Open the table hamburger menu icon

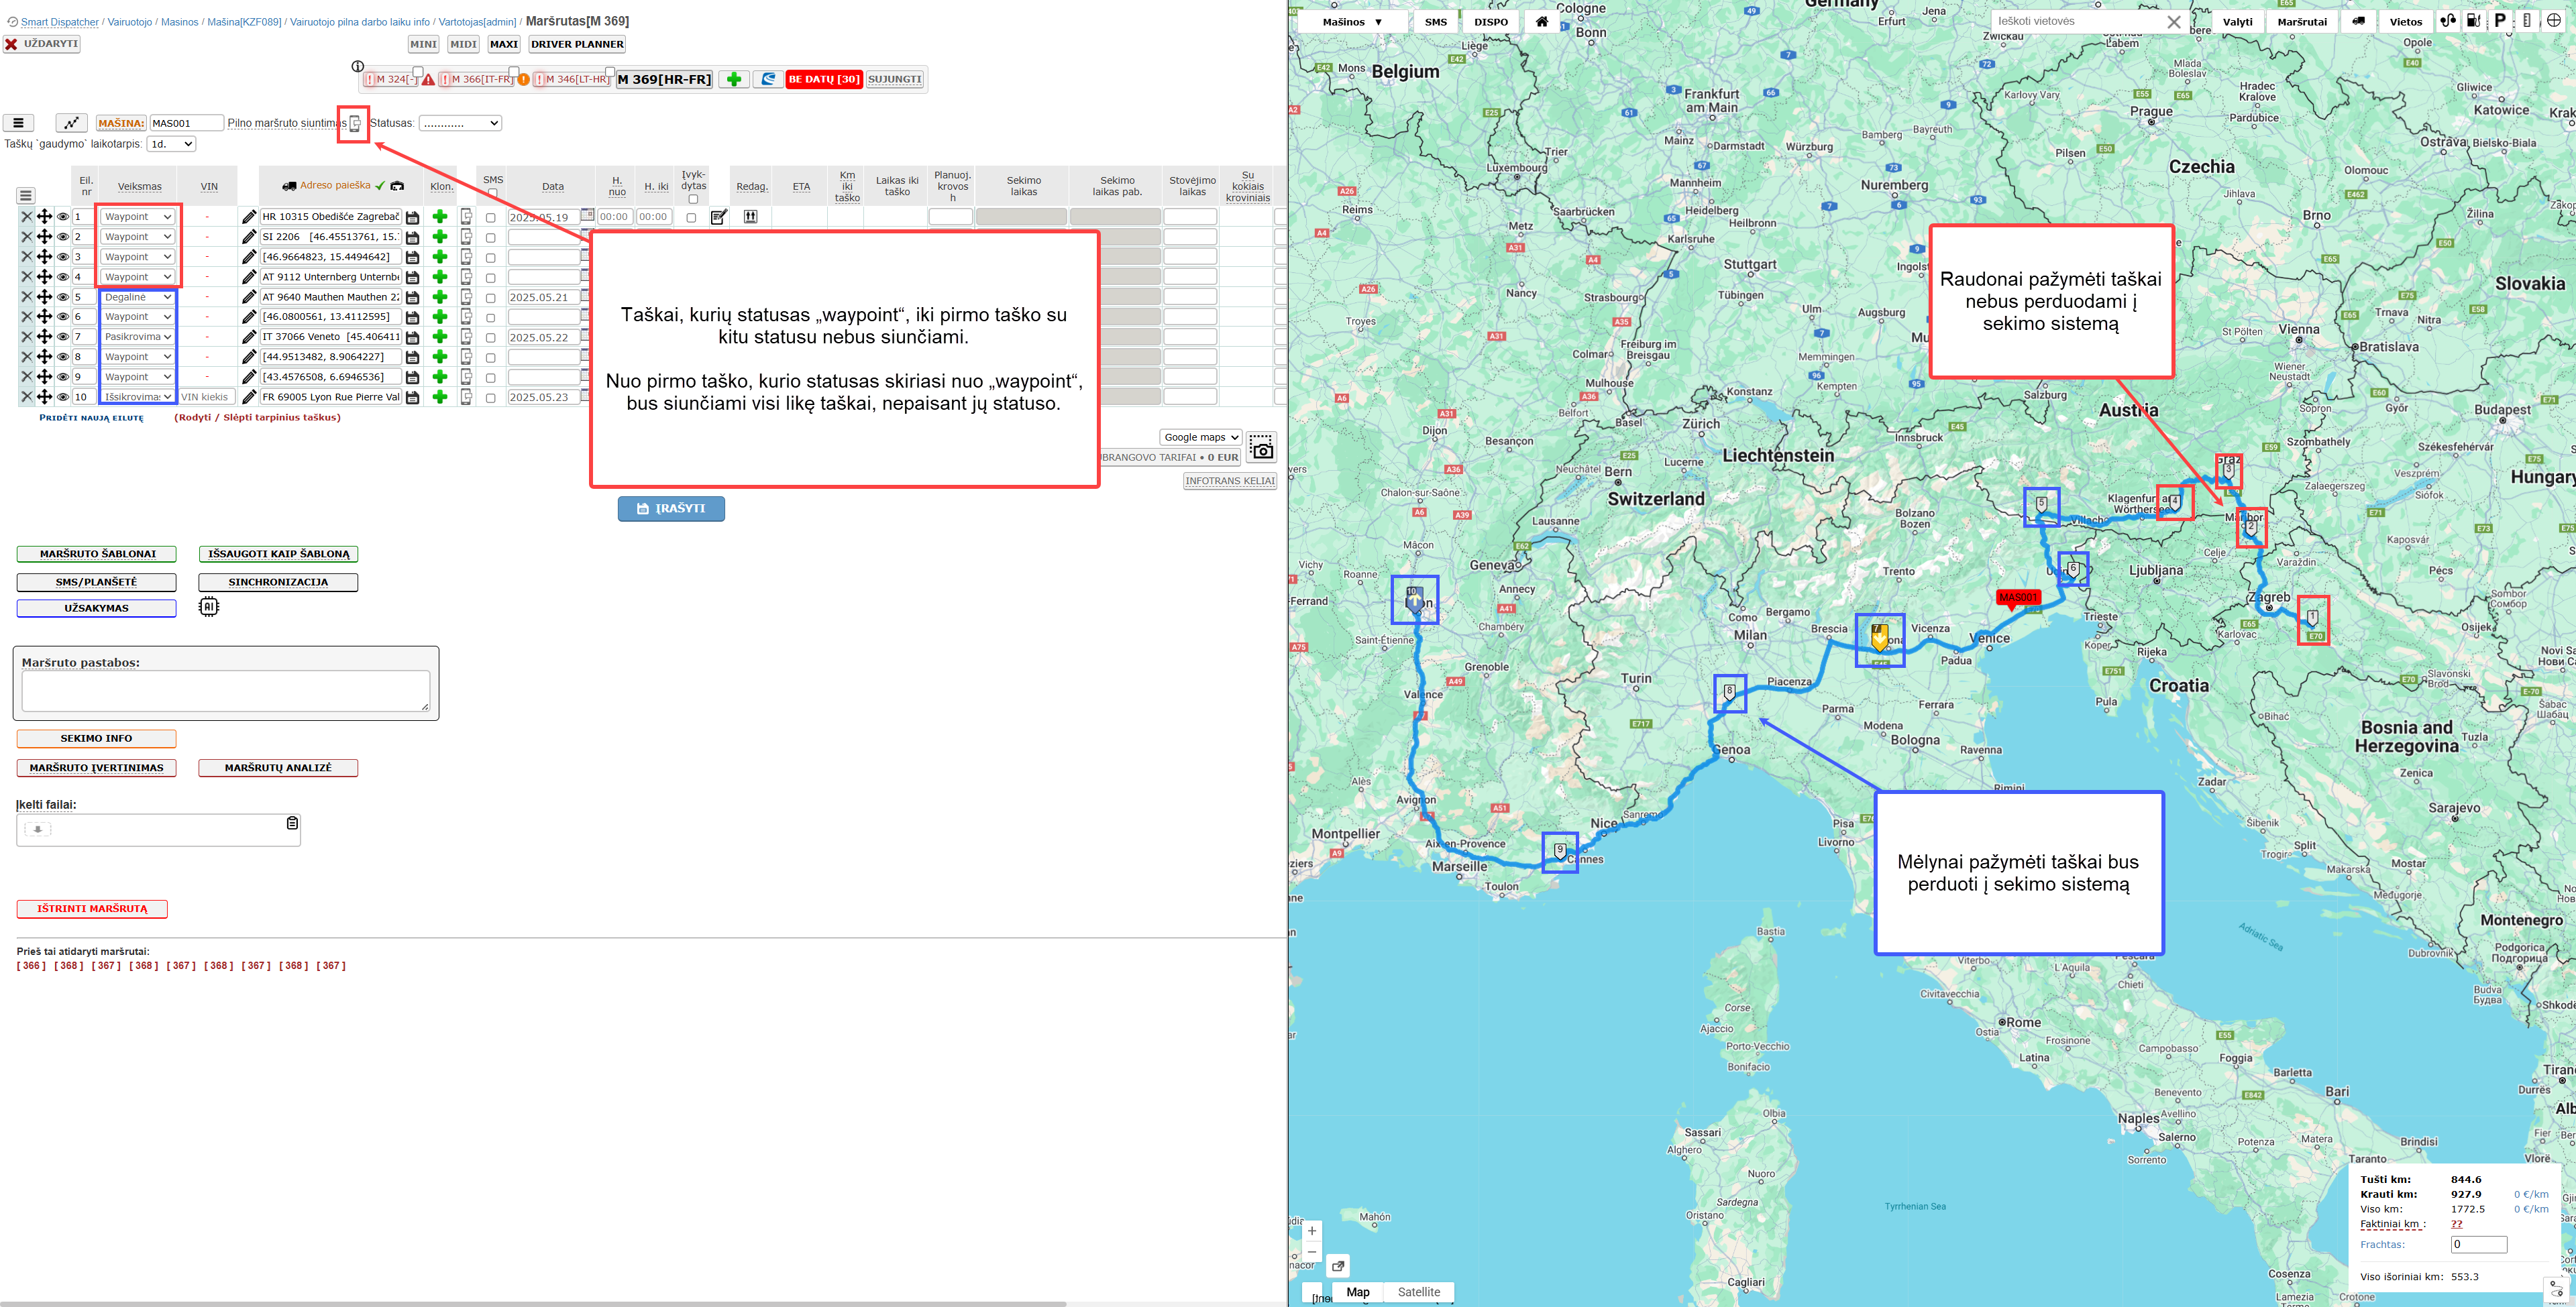(x=26, y=196)
